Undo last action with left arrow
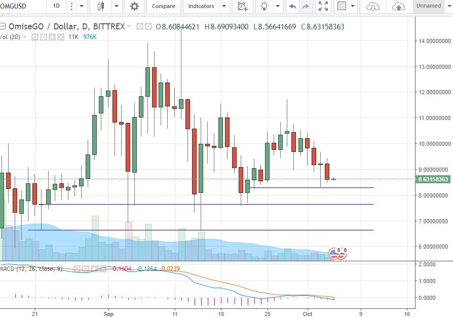 [293, 6]
